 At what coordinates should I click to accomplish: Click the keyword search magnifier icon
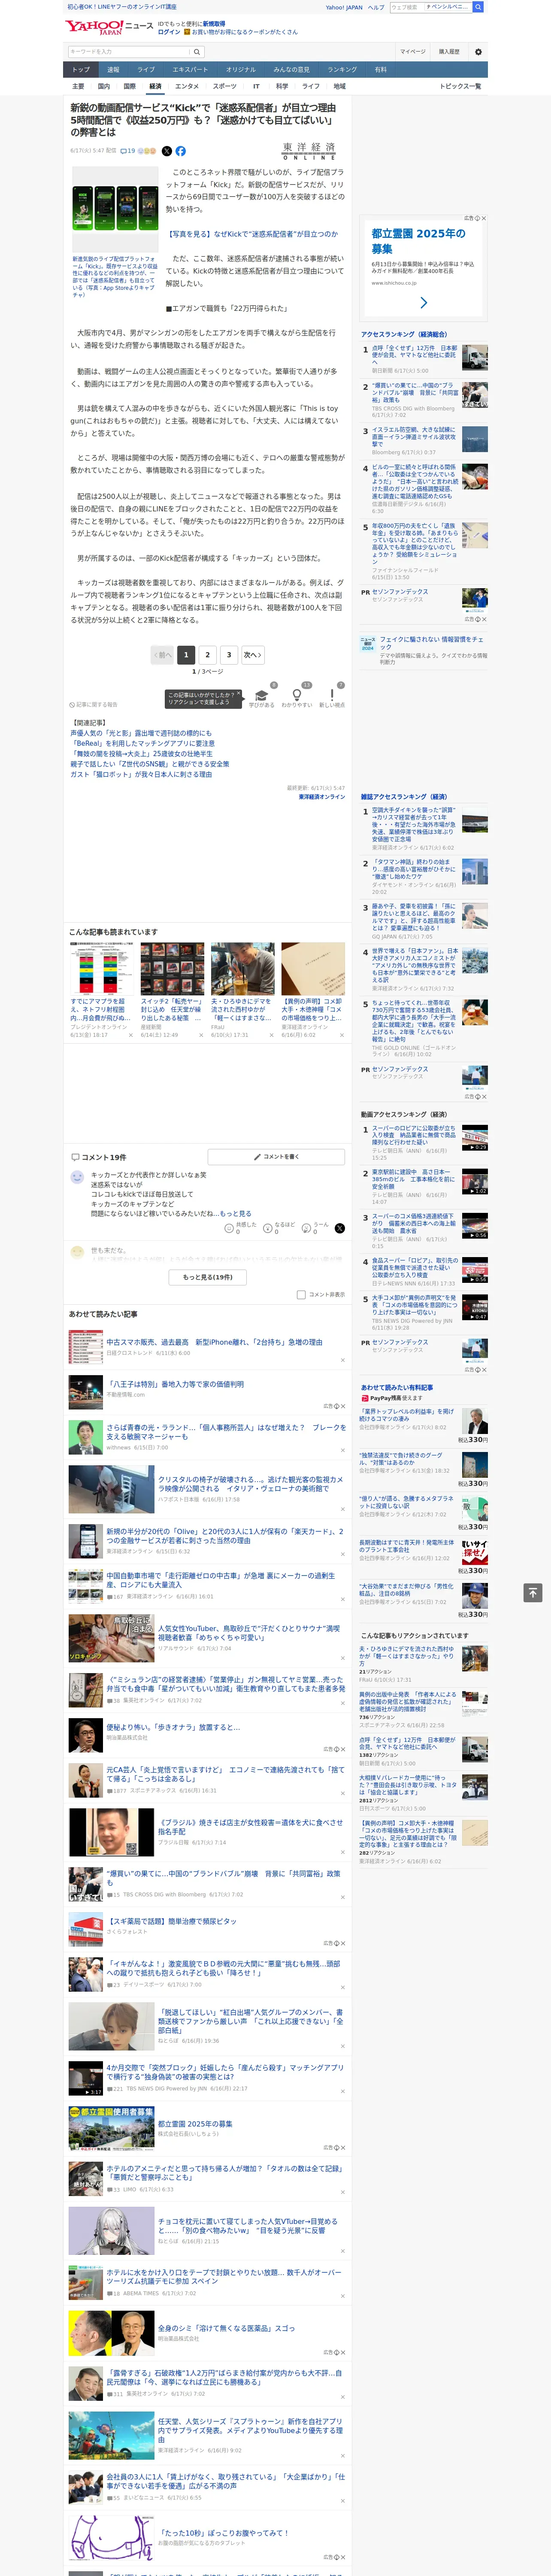(197, 51)
